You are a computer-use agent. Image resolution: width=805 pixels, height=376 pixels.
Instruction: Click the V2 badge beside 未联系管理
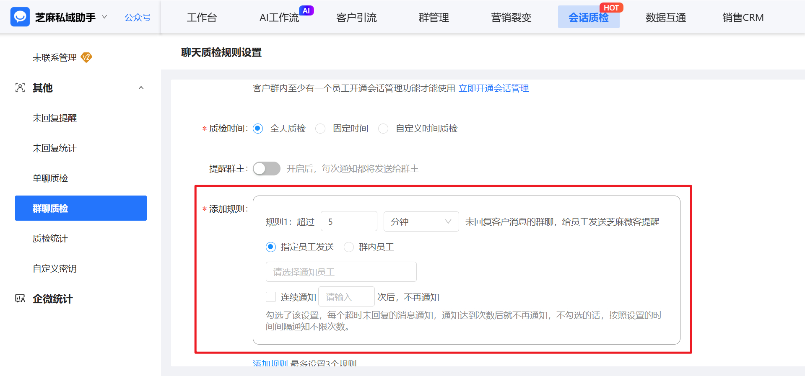(86, 57)
